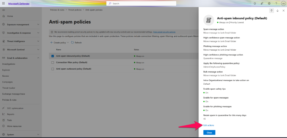
Task: Select Connection filter policy (Default) checkbox
Action: tap(53, 63)
